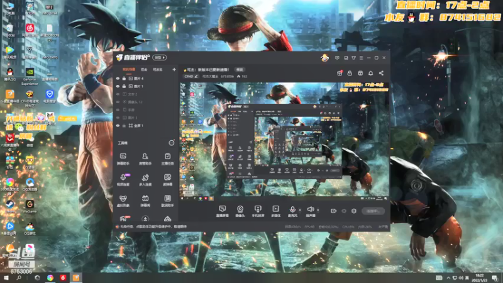Screen dimensions: 503x283
Task: Toggle lock on 全屏 1 layer
Action: click(124, 126)
